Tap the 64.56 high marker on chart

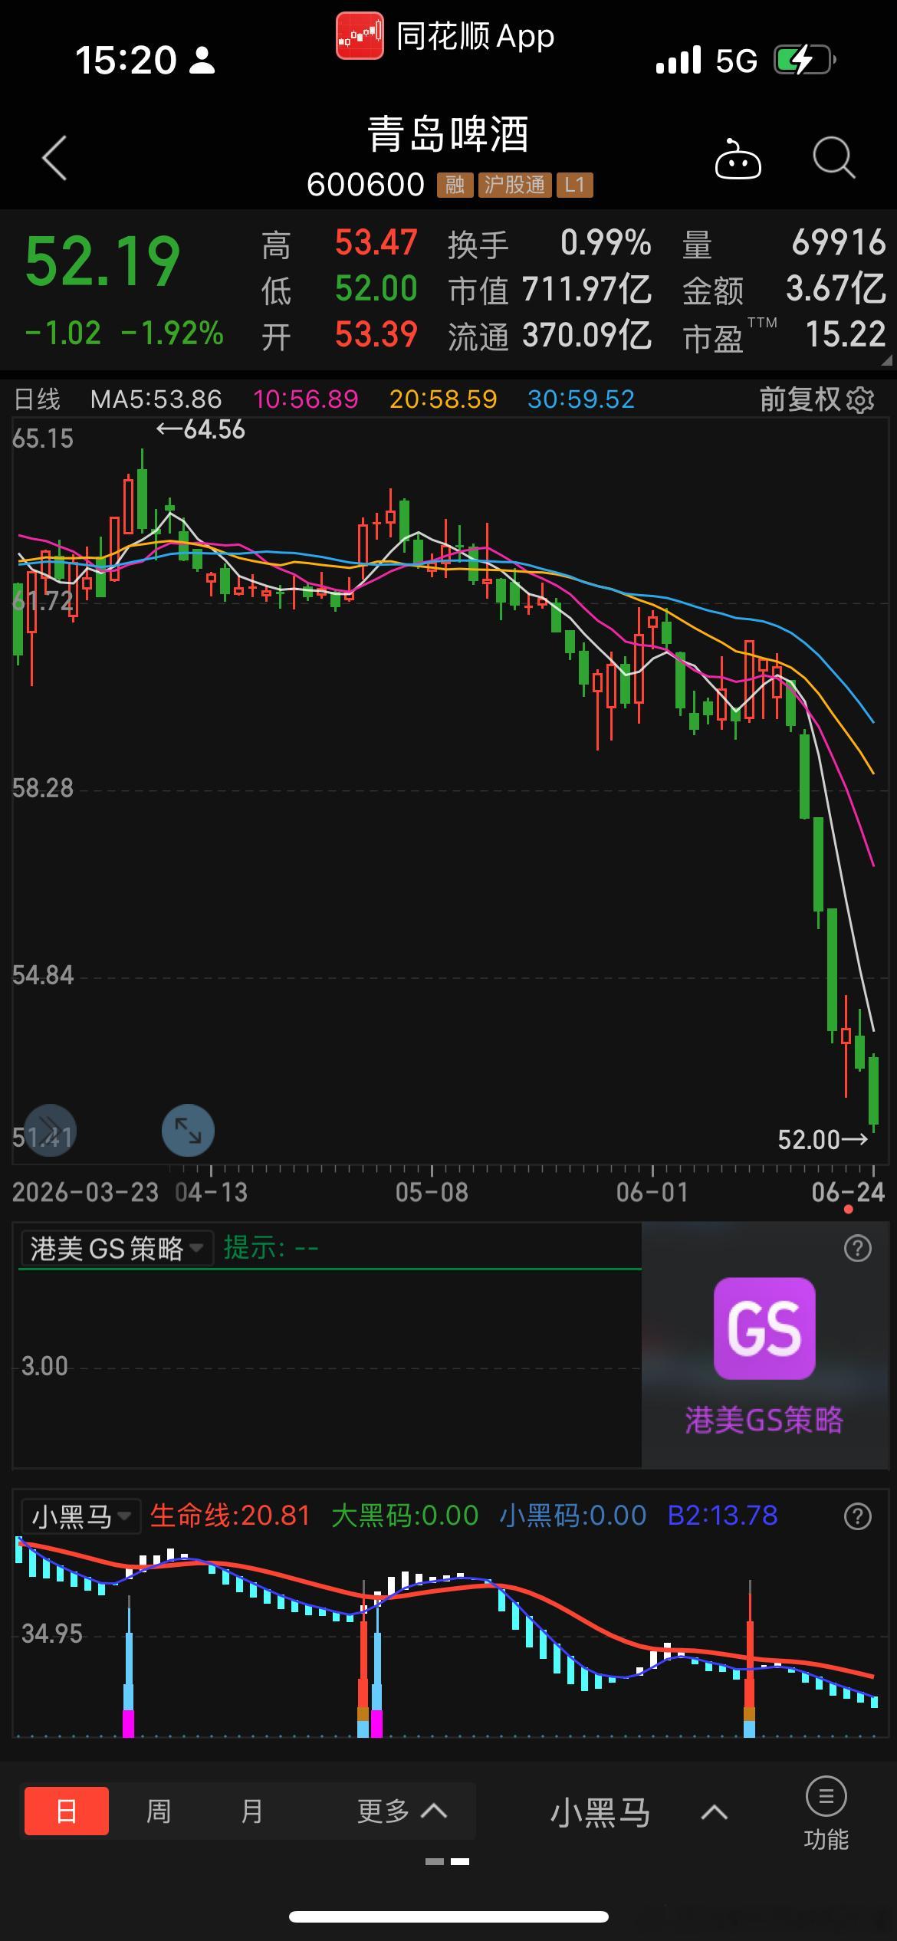tap(201, 429)
